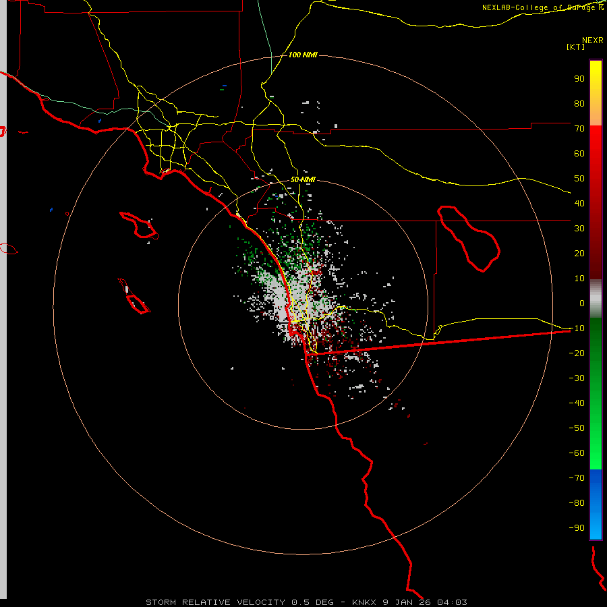Click the -60 value on velocity scale
607x607 pixels.
tap(577, 453)
